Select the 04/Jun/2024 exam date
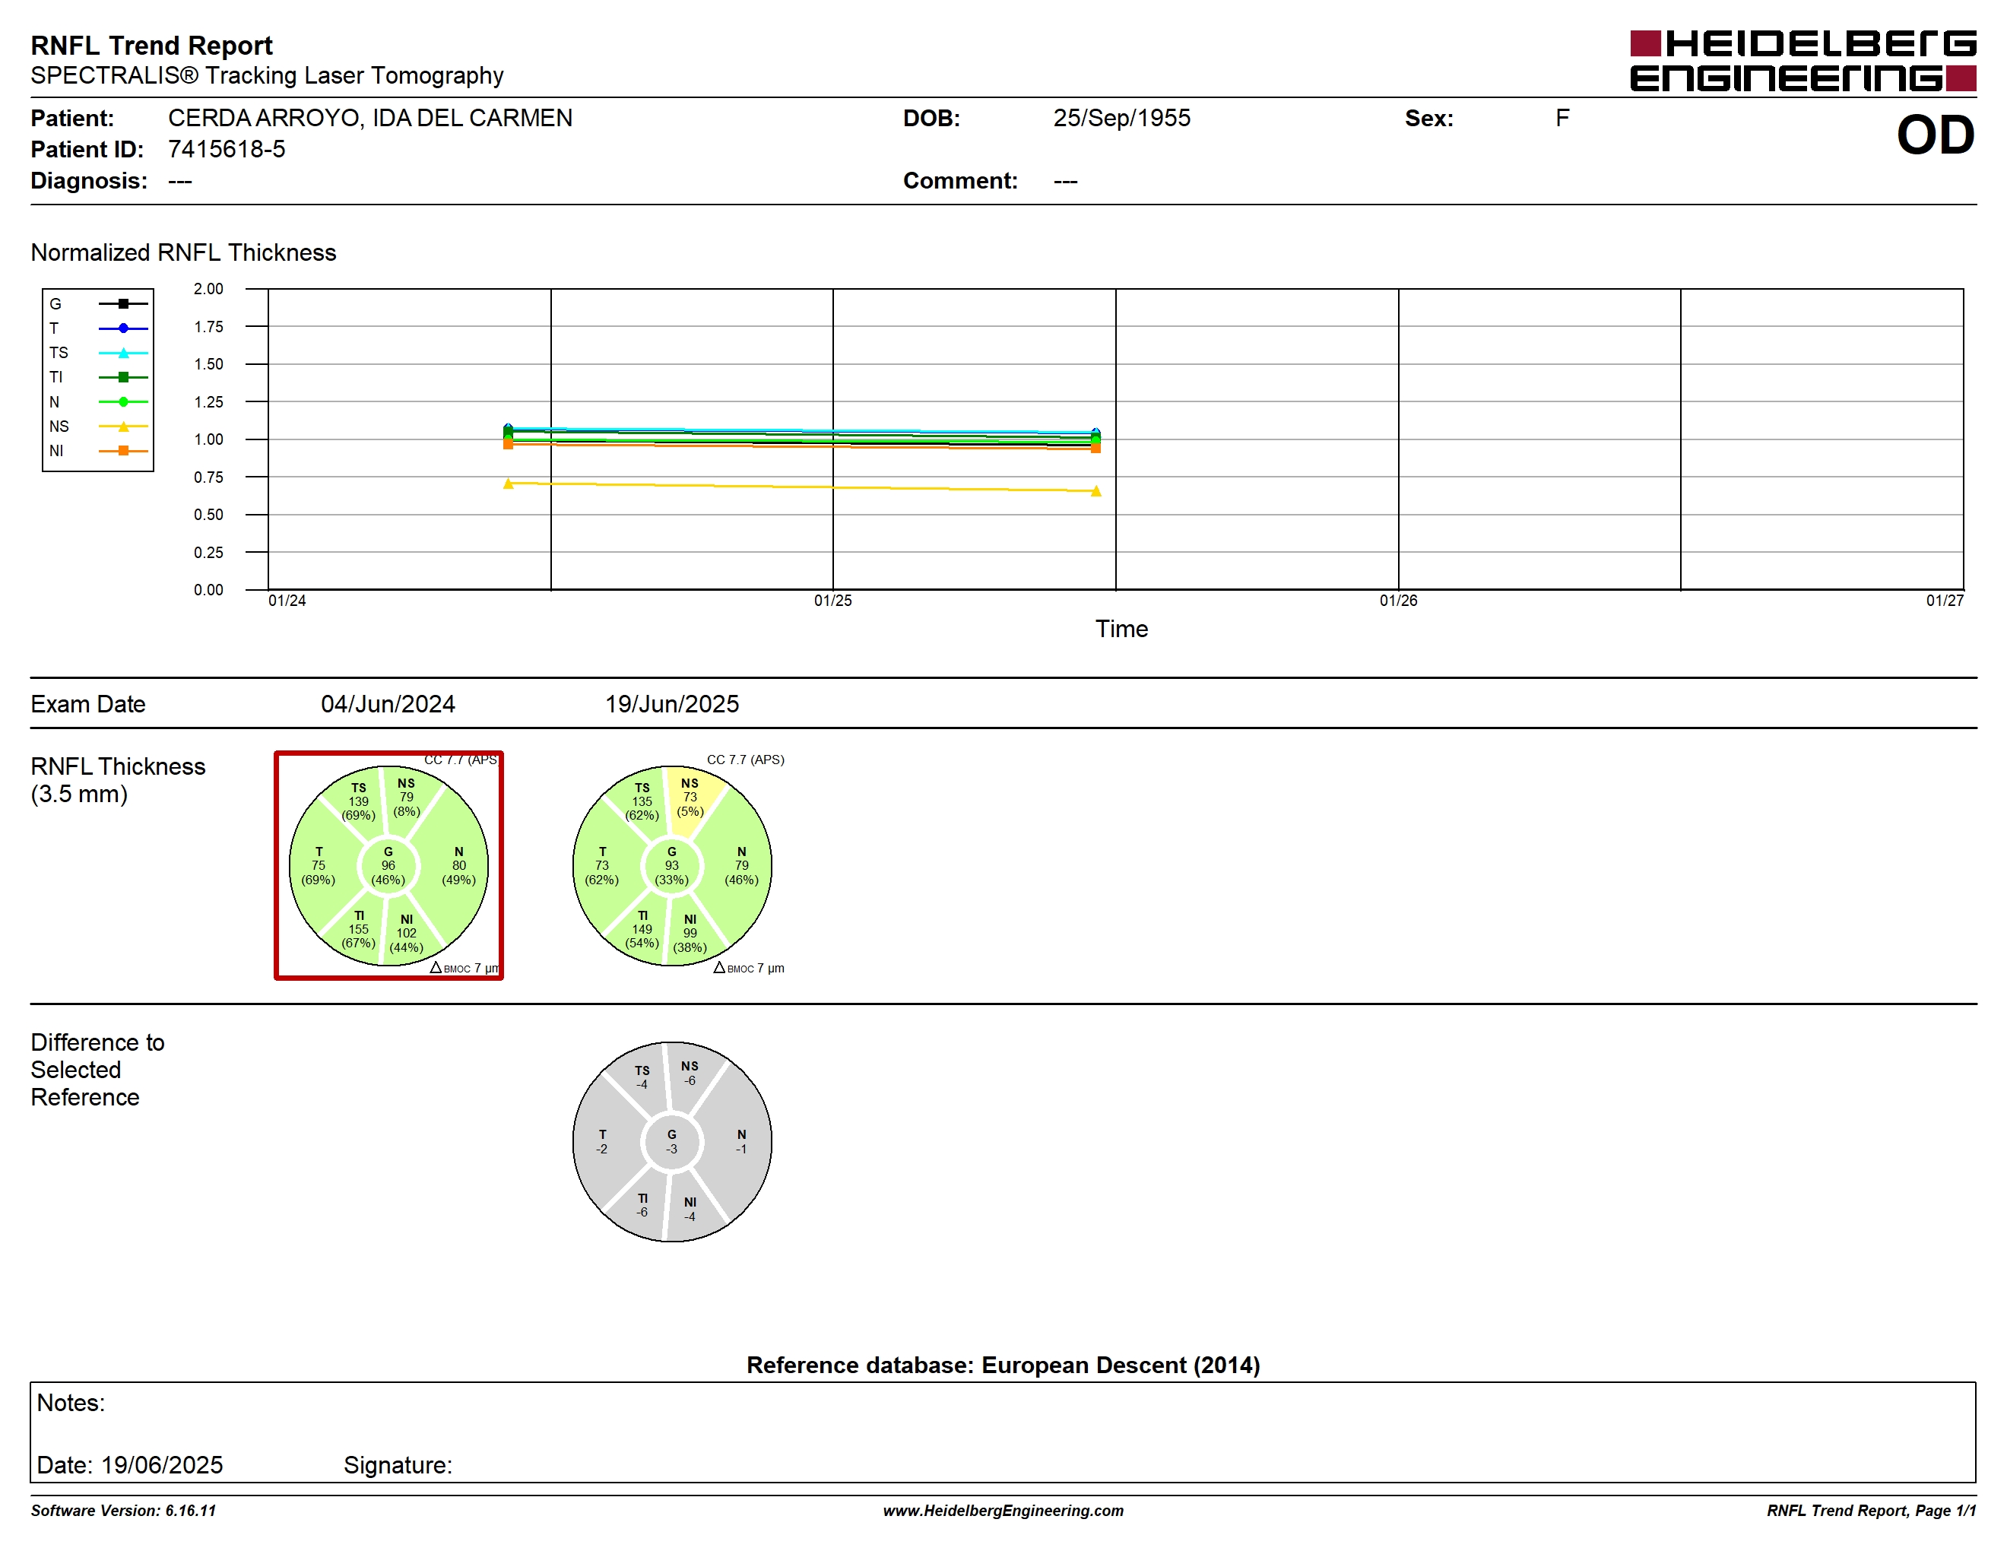 tap(388, 705)
